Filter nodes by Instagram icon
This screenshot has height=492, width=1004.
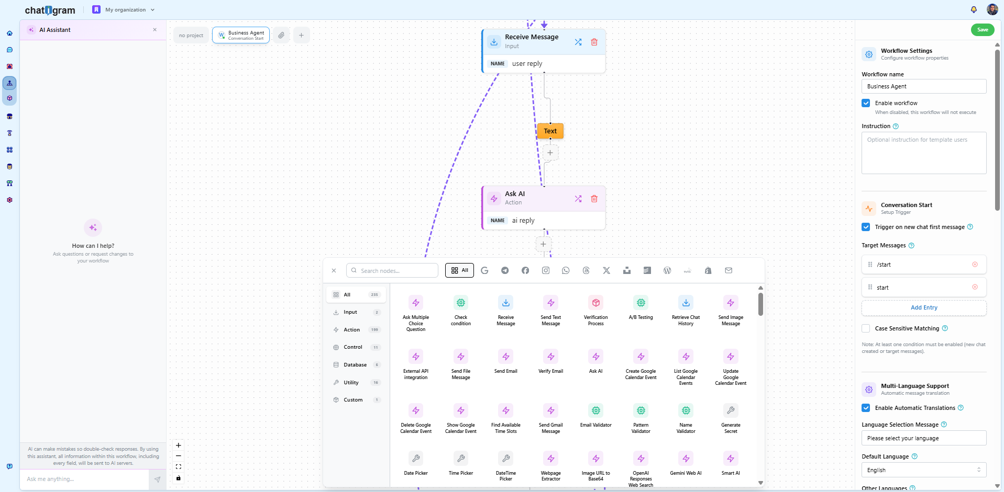pos(546,270)
